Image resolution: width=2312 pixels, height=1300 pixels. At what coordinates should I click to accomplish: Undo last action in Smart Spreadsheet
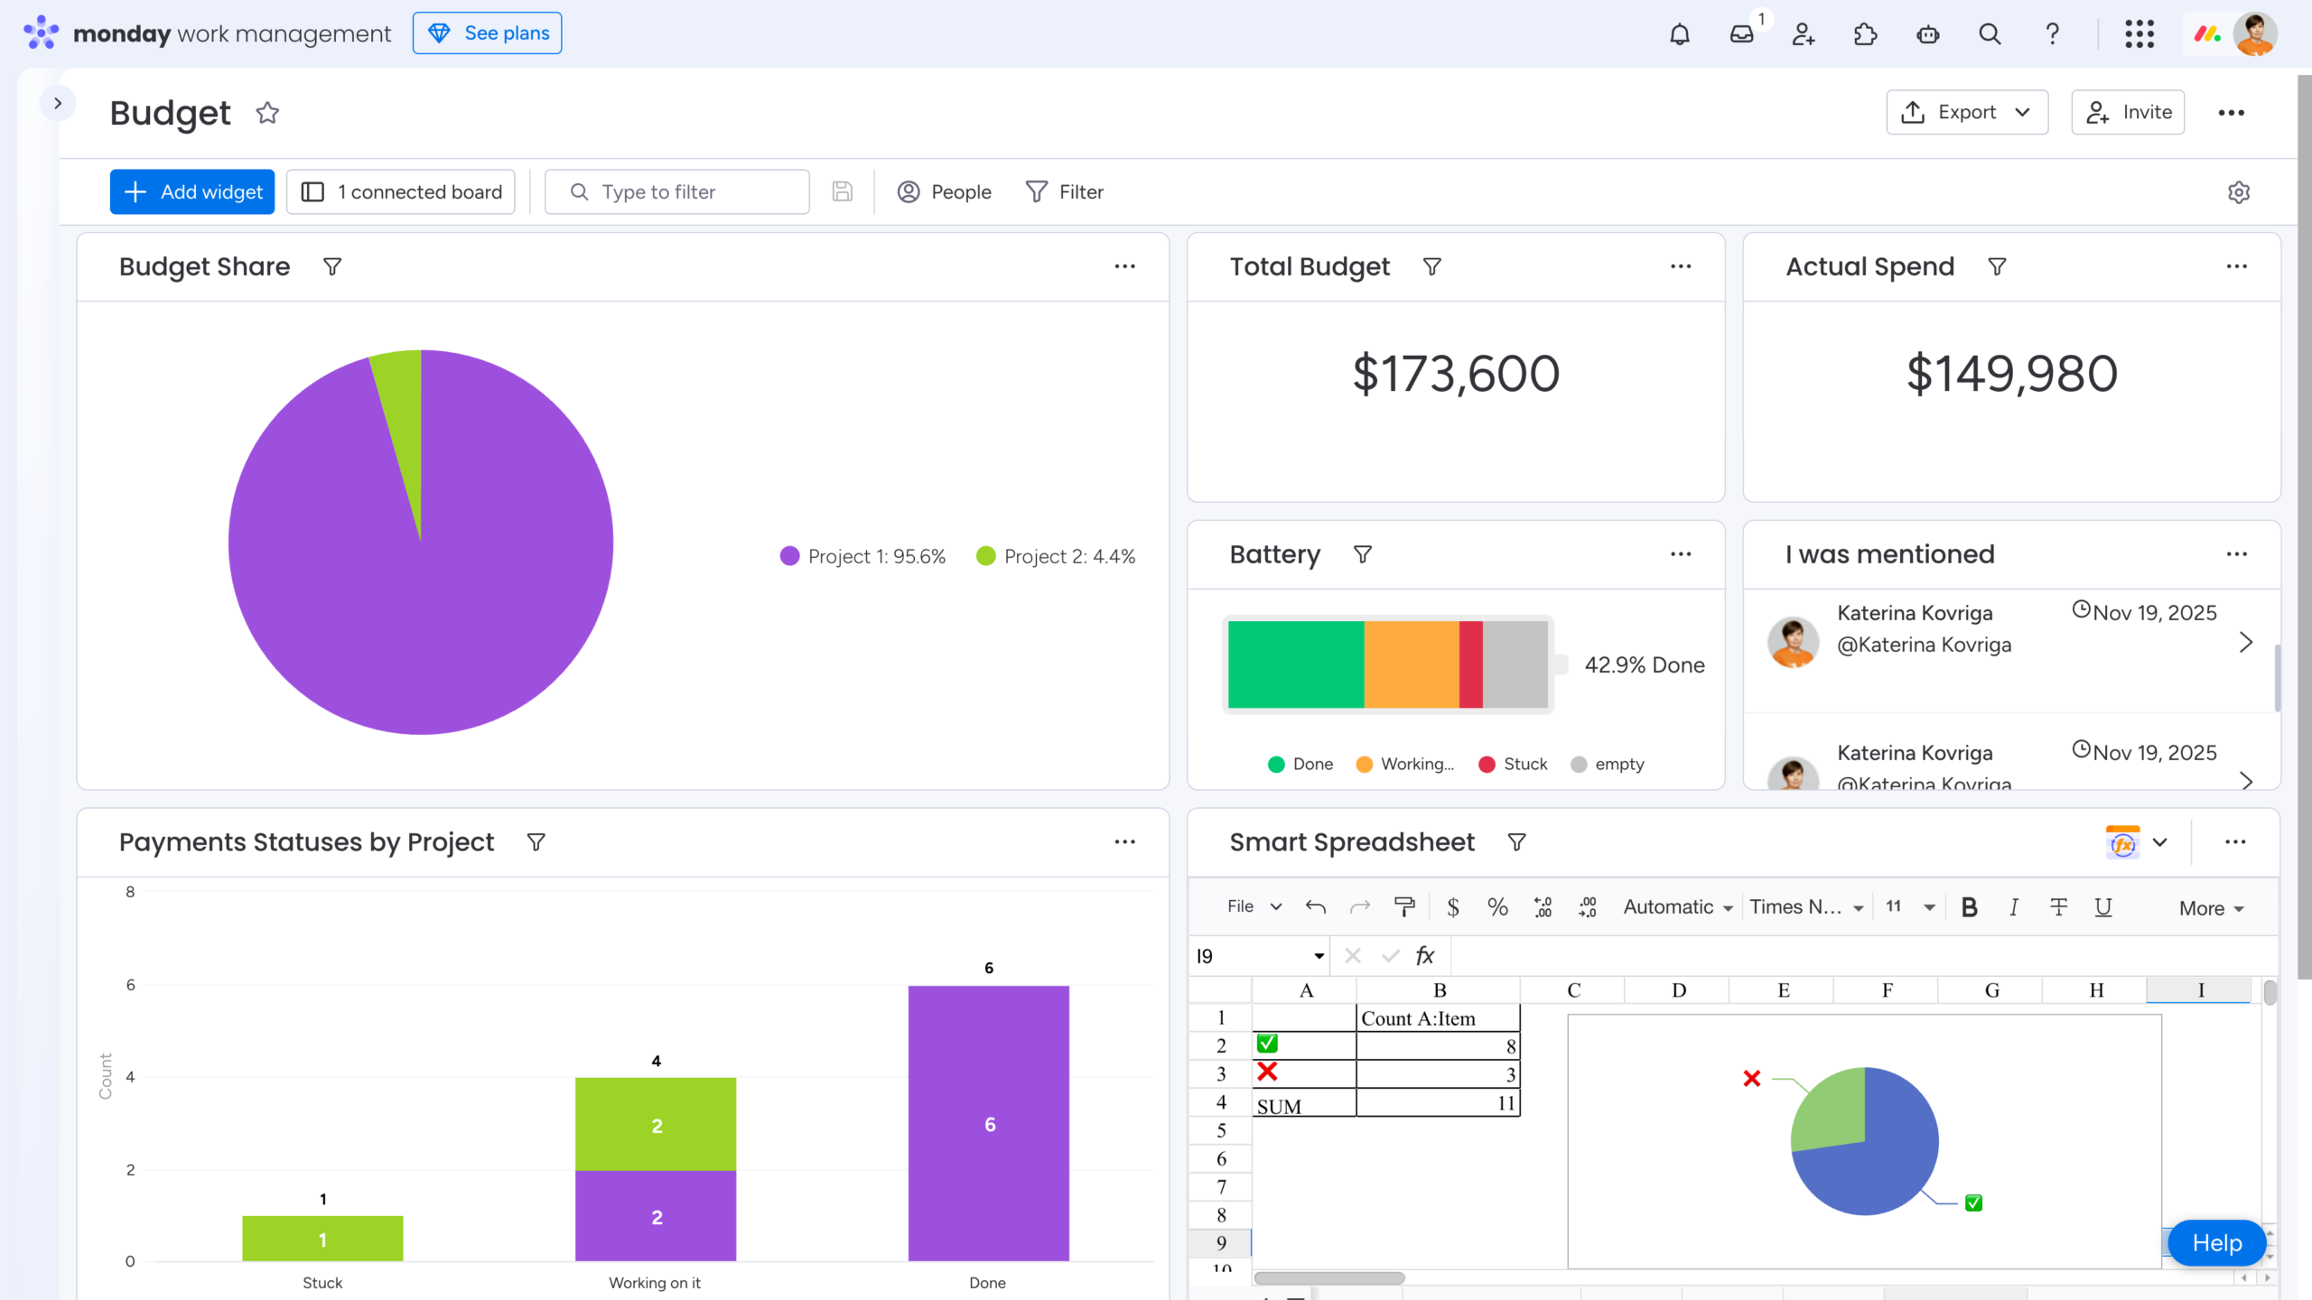point(1316,907)
